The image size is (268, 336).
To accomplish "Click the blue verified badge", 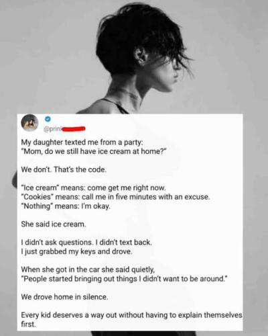I will pos(48,119).
